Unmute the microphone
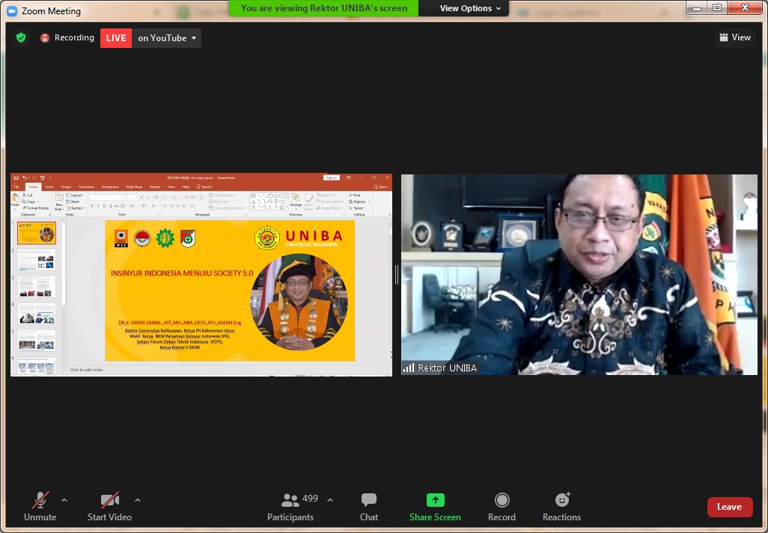Image resolution: width=768 pixels, height=533 pixels. (x=40, y=507)
